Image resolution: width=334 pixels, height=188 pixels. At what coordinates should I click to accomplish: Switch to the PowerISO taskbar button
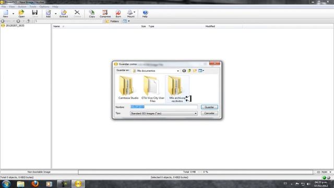(78, 184)
